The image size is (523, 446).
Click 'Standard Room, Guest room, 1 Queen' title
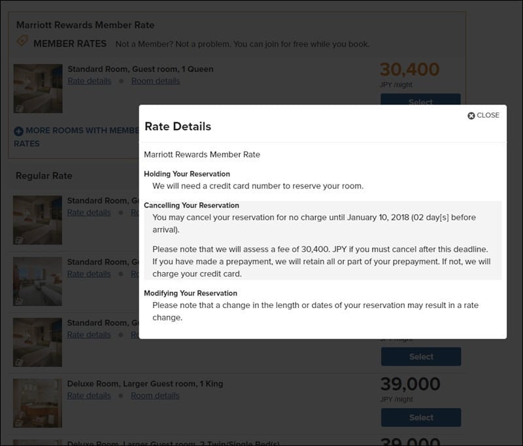[x=141, y=69]
